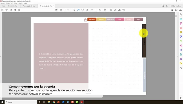Click the Save file icon
The height and width of the screenshot is (104, 183).
pos(2,10)
